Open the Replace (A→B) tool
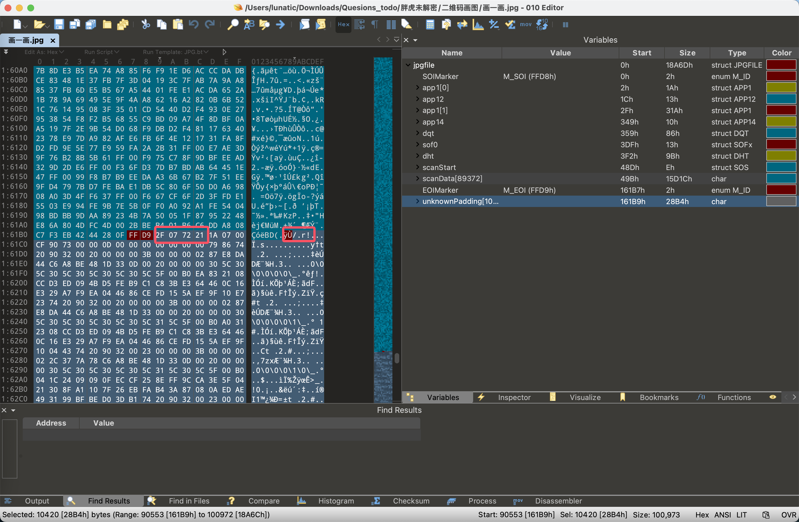Screen dimensions: 799x522 point(249,24)
